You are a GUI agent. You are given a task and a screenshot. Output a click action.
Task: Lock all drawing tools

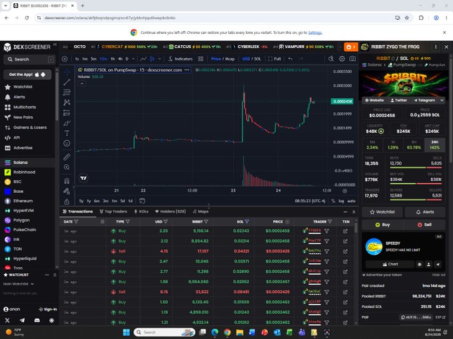tap(67, 201)
